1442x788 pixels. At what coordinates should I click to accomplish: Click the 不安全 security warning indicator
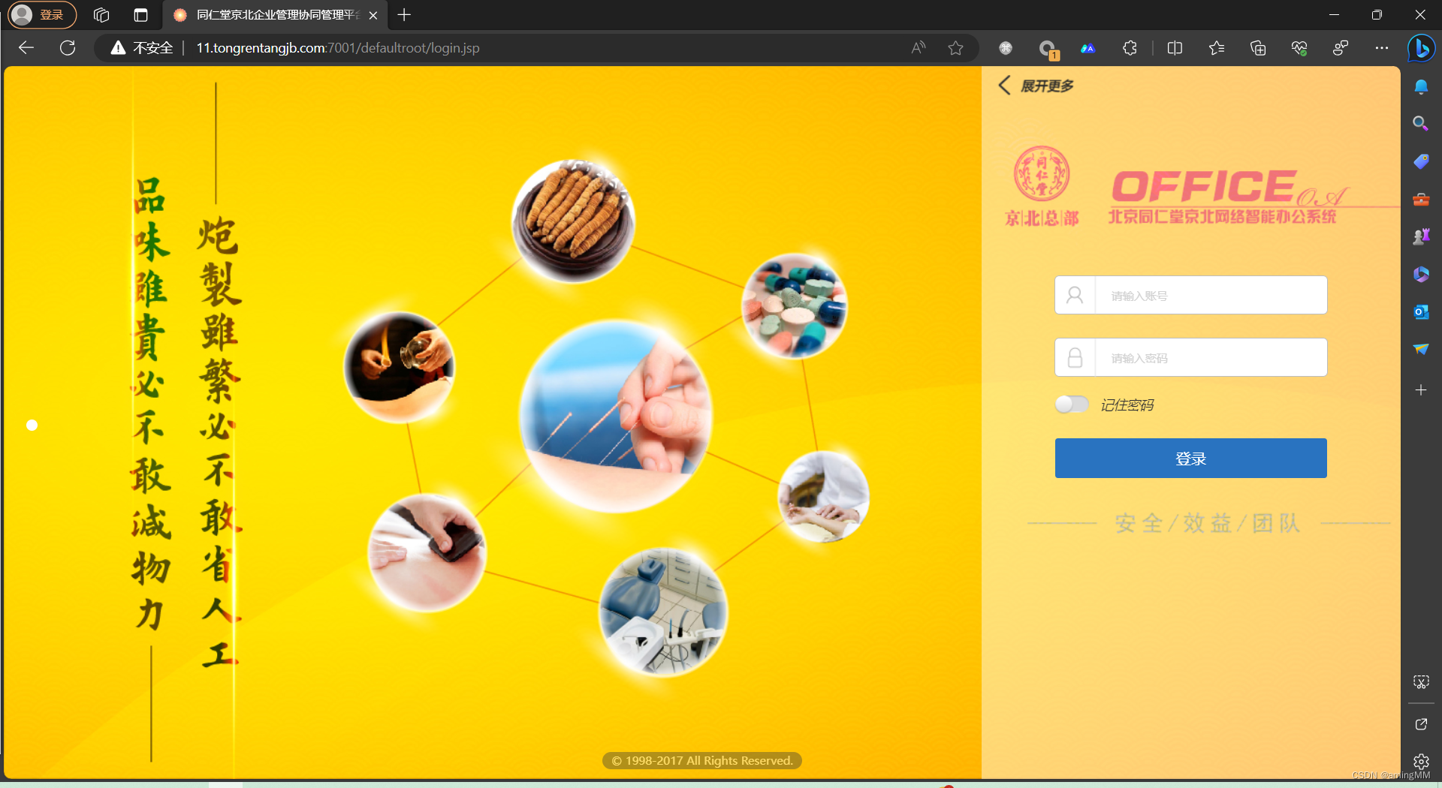pyautogui.click(x=142, y=48)
